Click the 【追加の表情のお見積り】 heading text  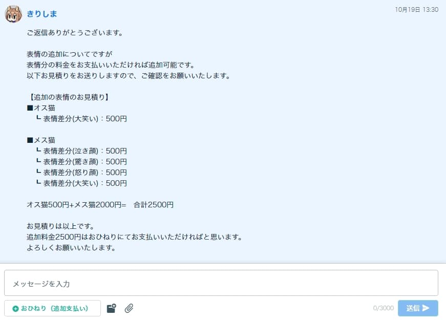click(69, 97)
